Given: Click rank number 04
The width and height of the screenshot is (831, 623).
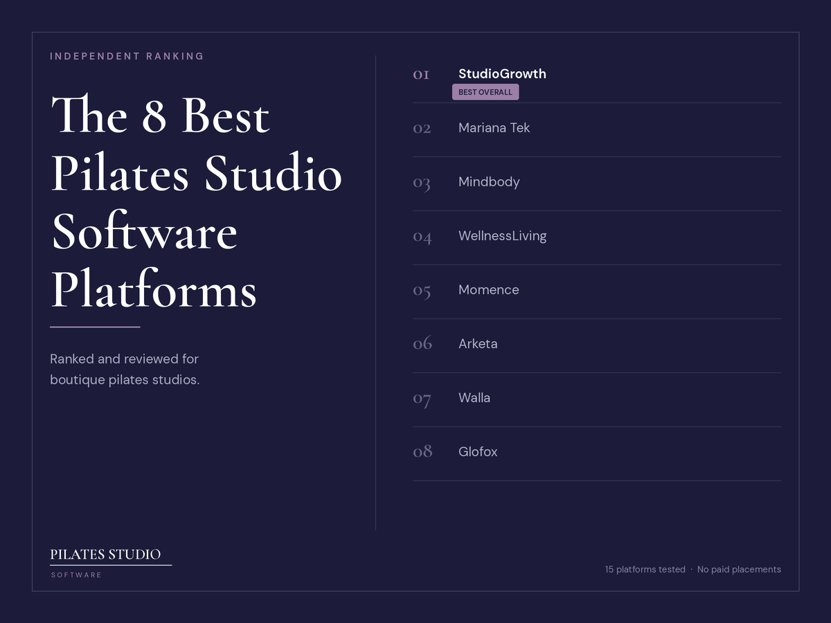Looking at the screenshot, I should [422, 237].
